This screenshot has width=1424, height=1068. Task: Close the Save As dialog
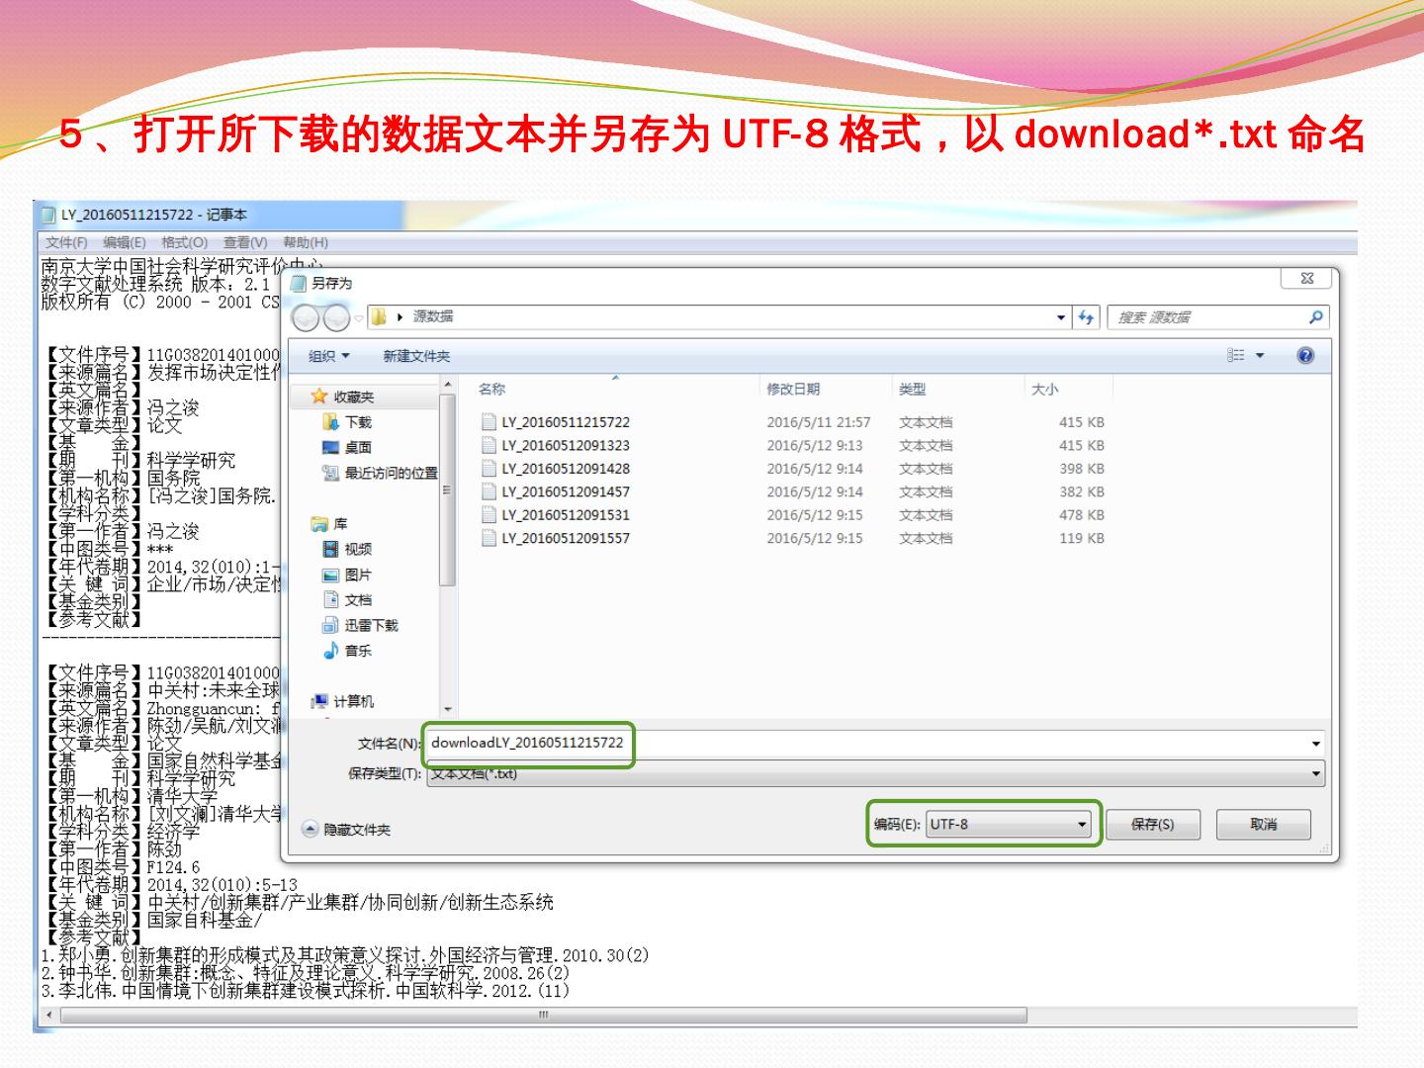(1307, 279)
